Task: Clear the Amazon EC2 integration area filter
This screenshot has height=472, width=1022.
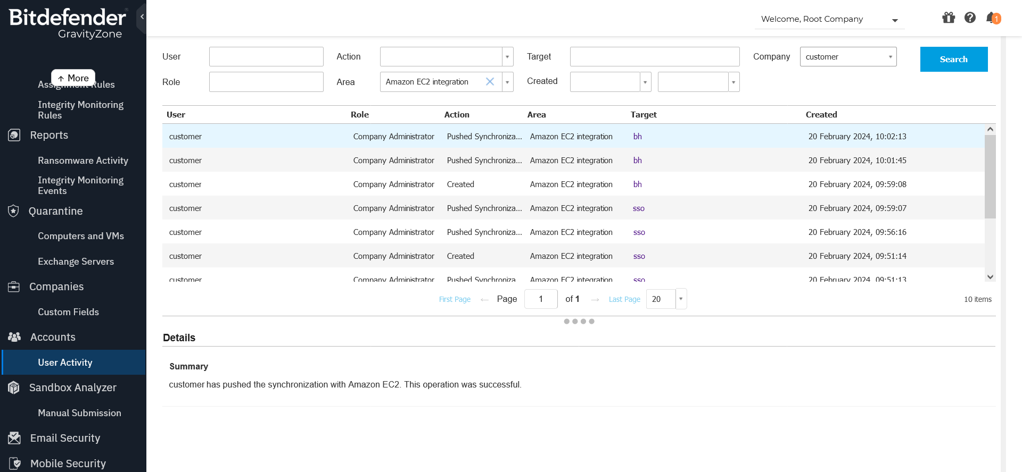Action: 490,82
